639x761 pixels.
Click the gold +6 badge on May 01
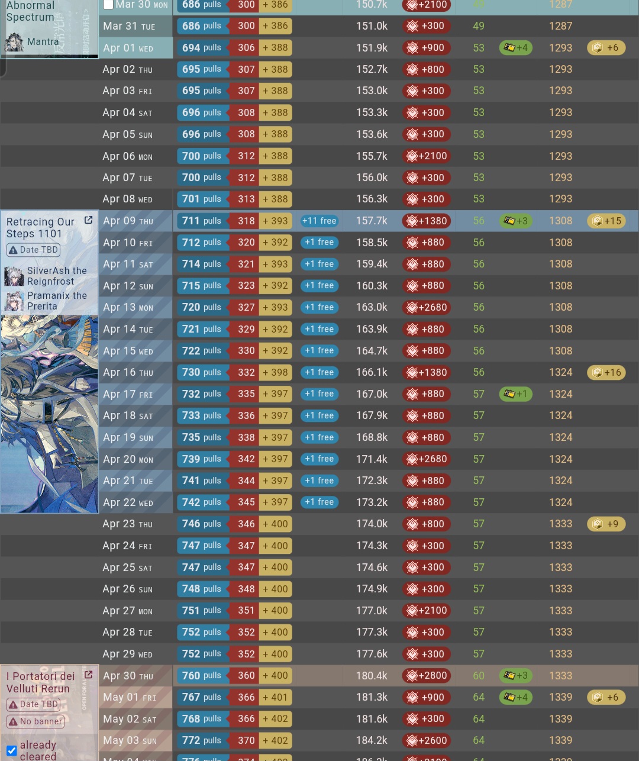coord(606,697)
